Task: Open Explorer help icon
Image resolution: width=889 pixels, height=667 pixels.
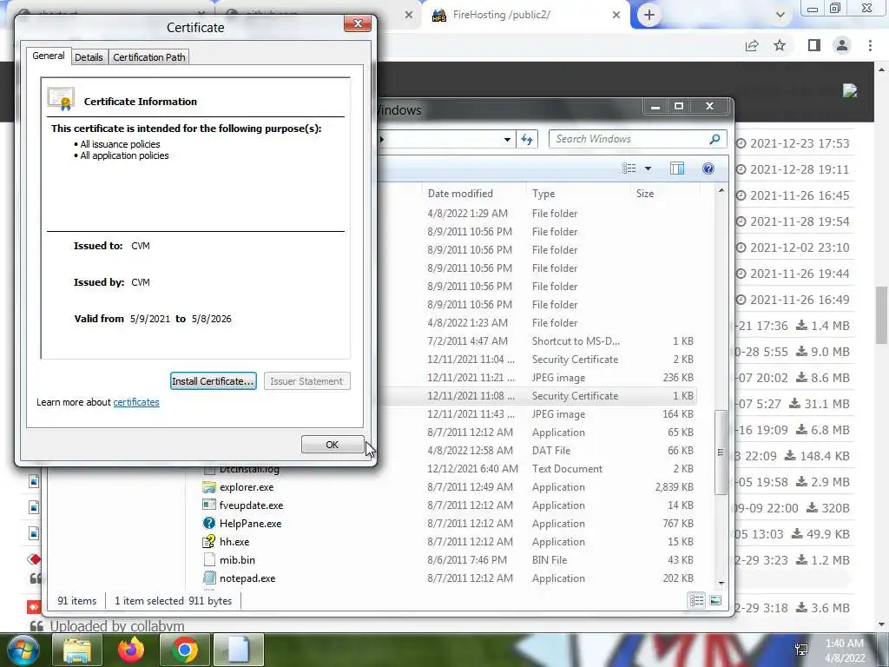Action: point(708,168)
